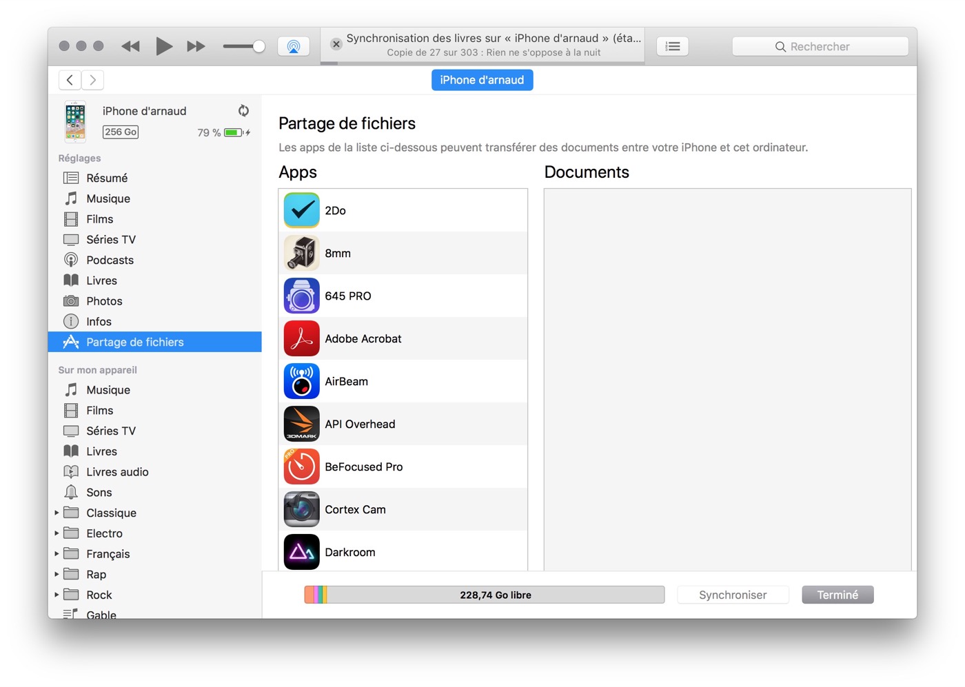
Task: Click the 256 Go capacity label
Action: (121, 132)
